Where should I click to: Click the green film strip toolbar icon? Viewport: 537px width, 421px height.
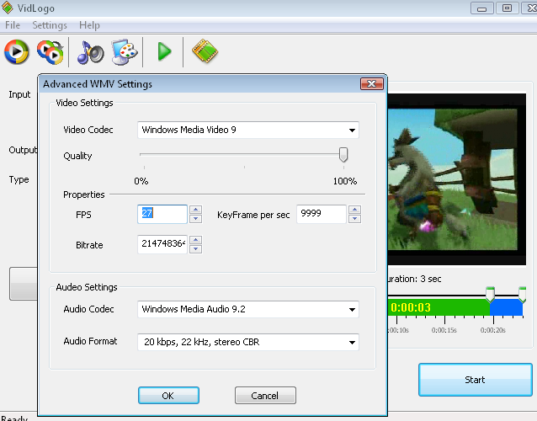pyautogui.click(x=205, y=51)
